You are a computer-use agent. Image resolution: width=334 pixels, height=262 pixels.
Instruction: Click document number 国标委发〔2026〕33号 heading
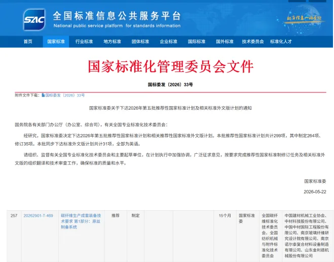click(170, 85)
